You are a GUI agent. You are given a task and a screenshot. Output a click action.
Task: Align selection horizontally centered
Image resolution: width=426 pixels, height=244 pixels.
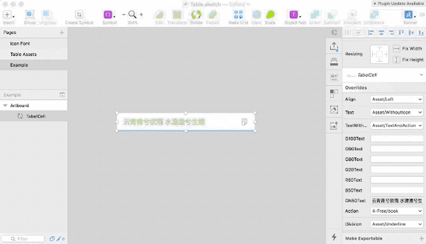click(x=381, y=33)
